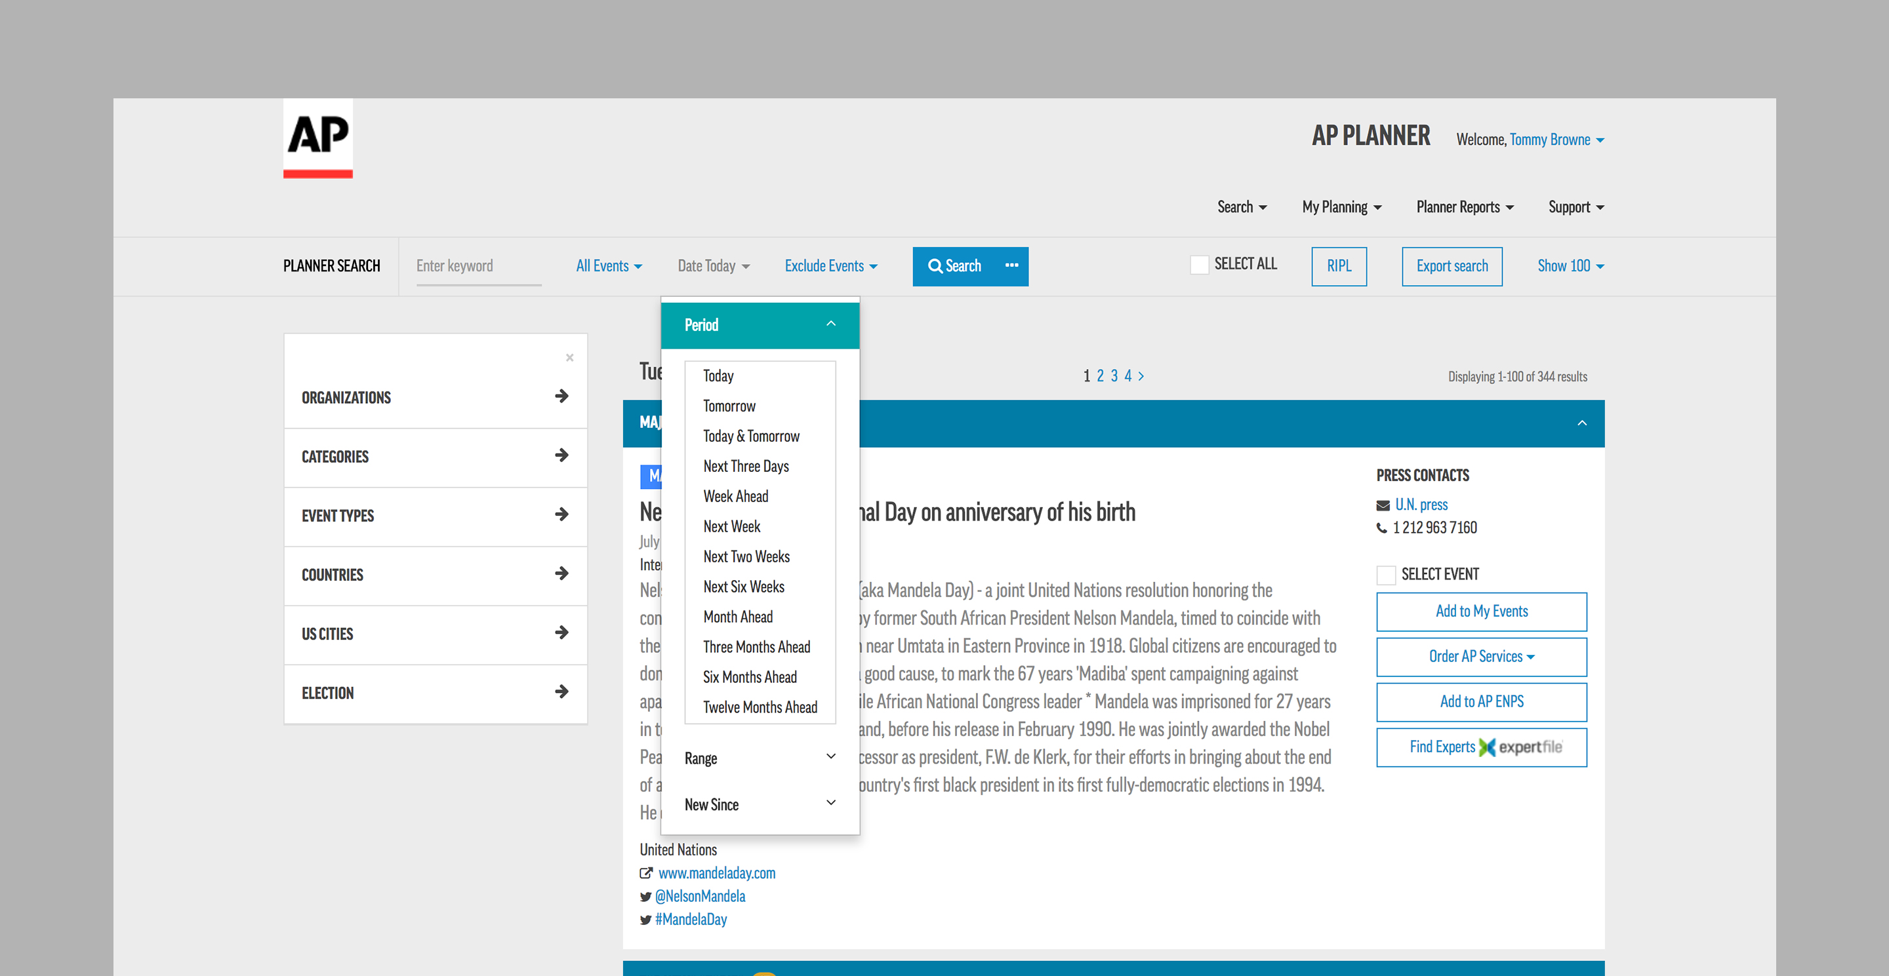Select Today in the Period list
This screenshot has height=976, width=1889.
(x=718, y=376)
